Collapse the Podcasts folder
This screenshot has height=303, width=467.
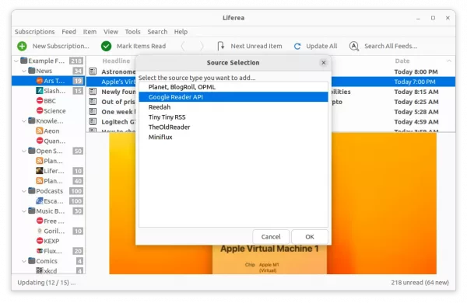pos(24,191)
